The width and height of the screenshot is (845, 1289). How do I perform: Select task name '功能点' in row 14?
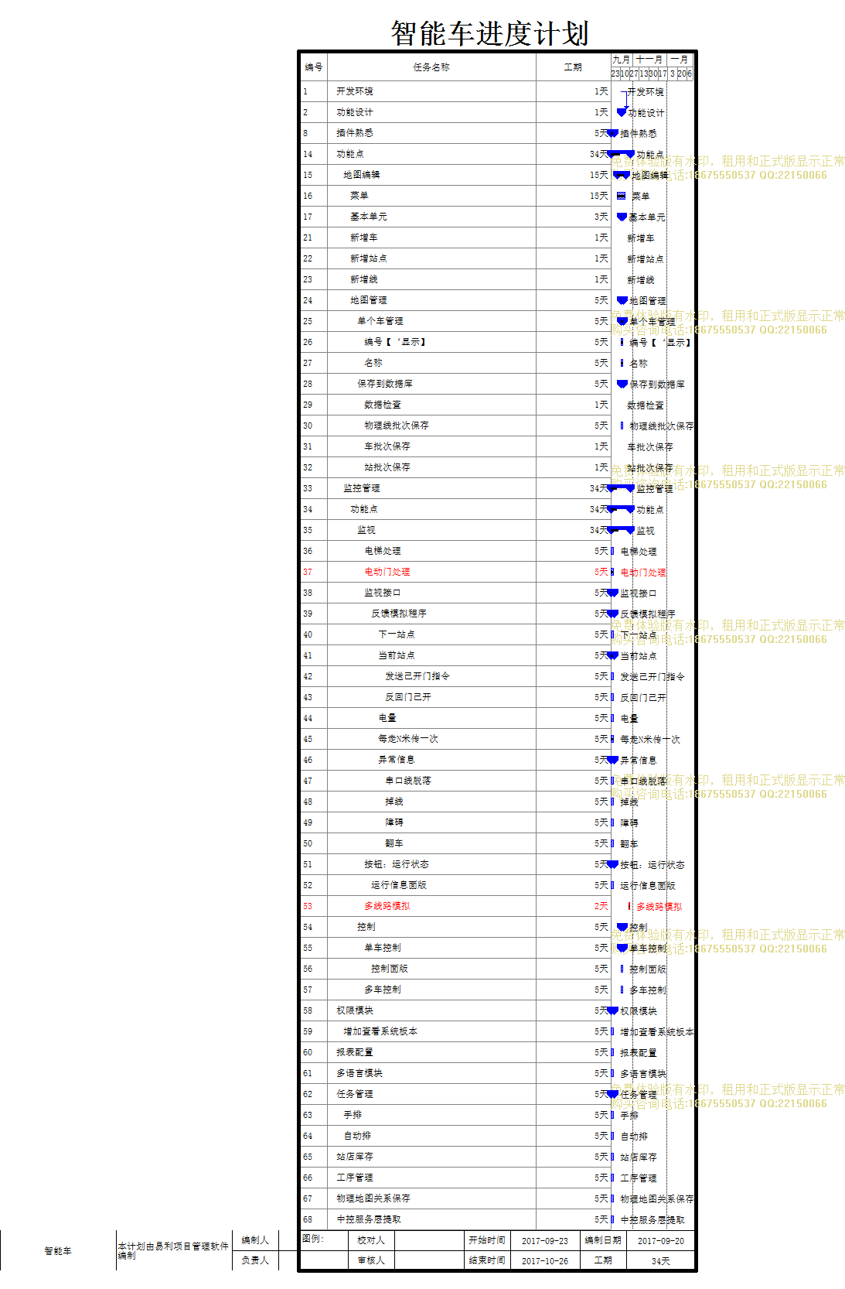tap(350, 154)
